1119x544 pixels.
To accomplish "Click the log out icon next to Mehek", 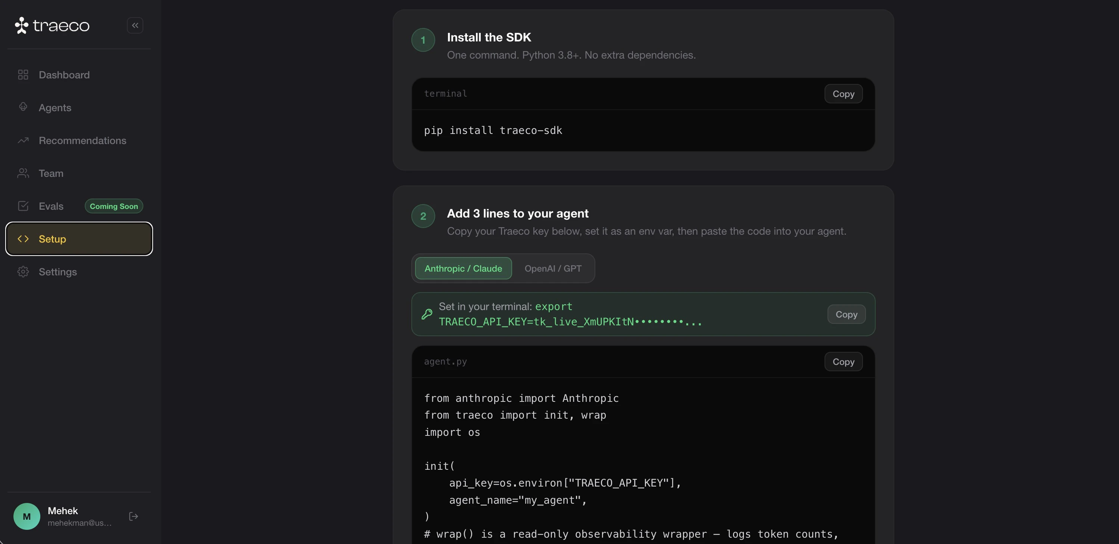I will (x=133, y=516).
